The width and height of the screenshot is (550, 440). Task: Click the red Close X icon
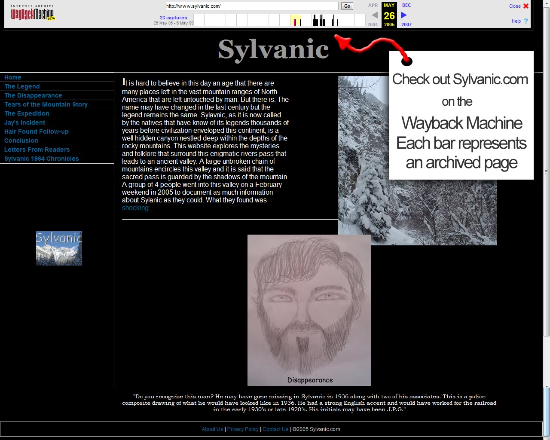point(526,6)
